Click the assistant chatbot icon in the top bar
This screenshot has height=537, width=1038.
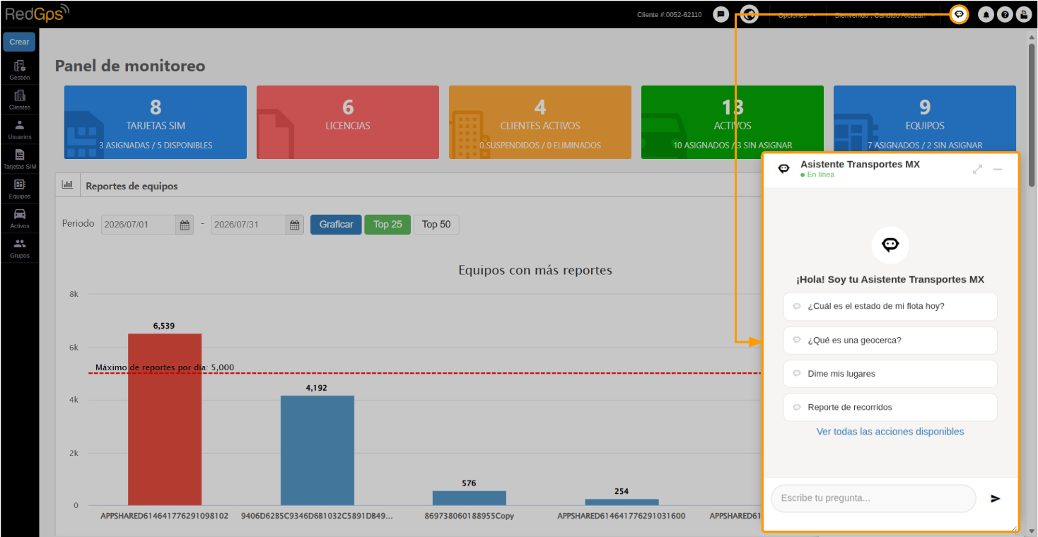pos(959,14)
